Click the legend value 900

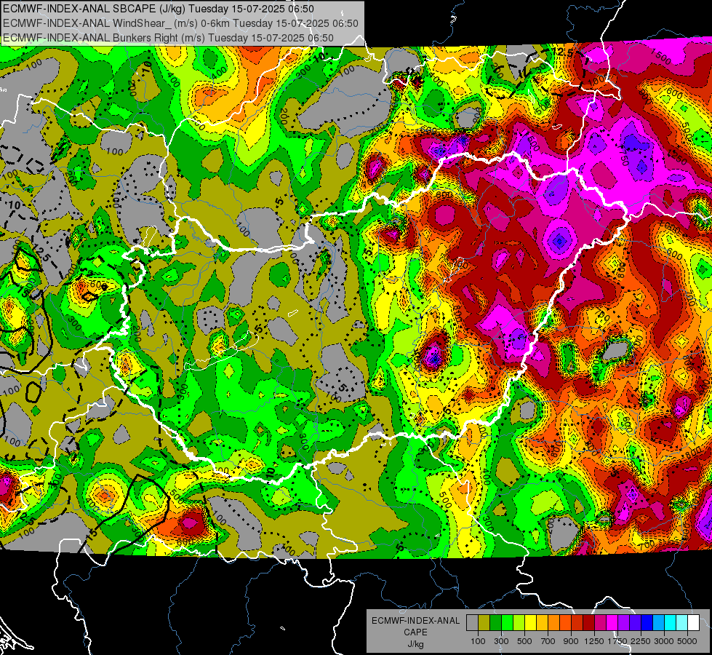pyautogui.click(x=571, y=641)
